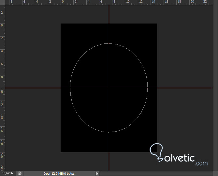Click the vertical scrollbar on the right edge
This screenshot has height=176, width=218.
point(215,88)
